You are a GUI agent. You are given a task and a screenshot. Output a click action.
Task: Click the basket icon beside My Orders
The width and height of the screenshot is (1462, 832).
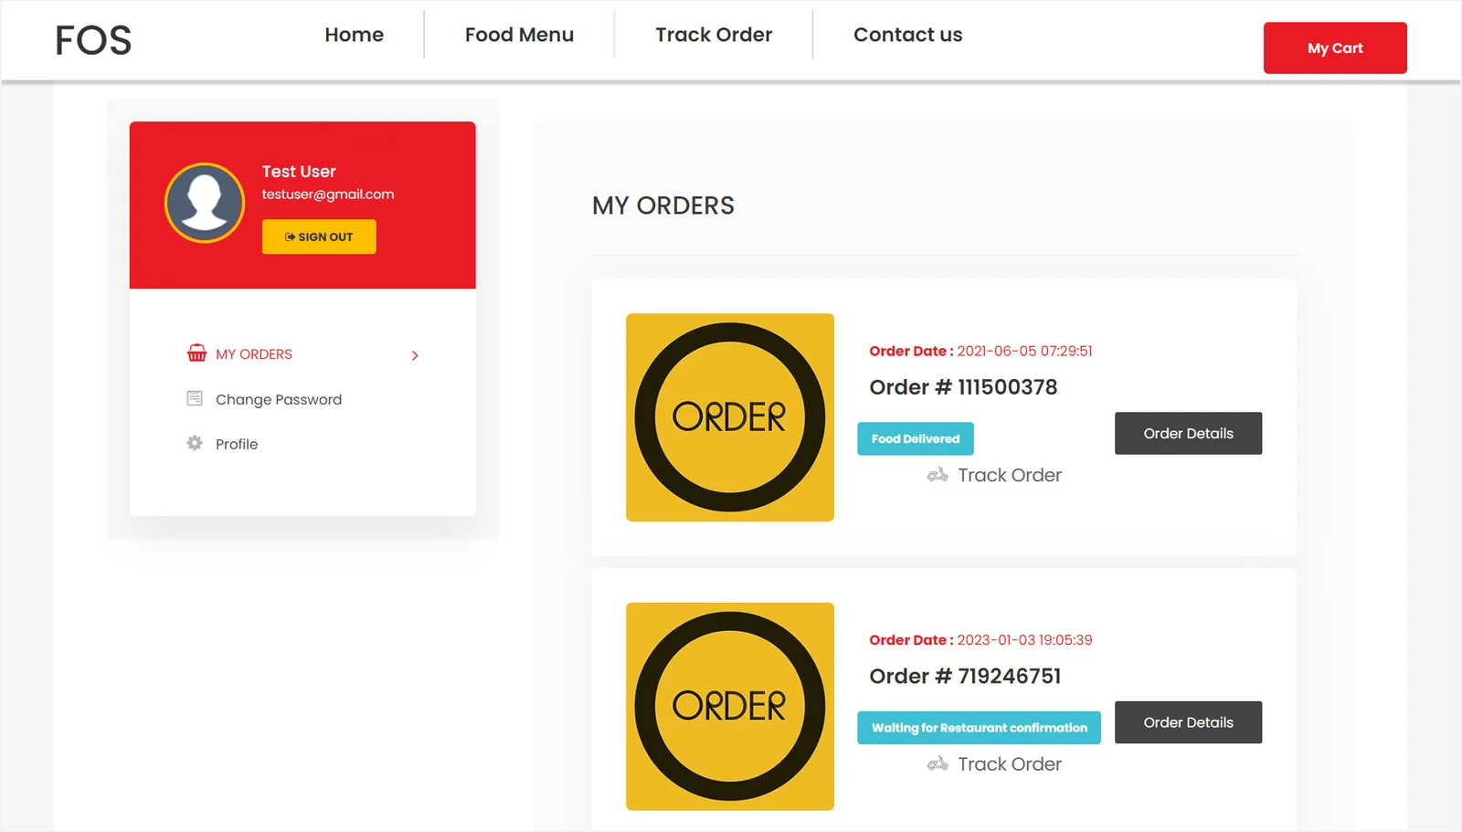click(x=196, y=353)
